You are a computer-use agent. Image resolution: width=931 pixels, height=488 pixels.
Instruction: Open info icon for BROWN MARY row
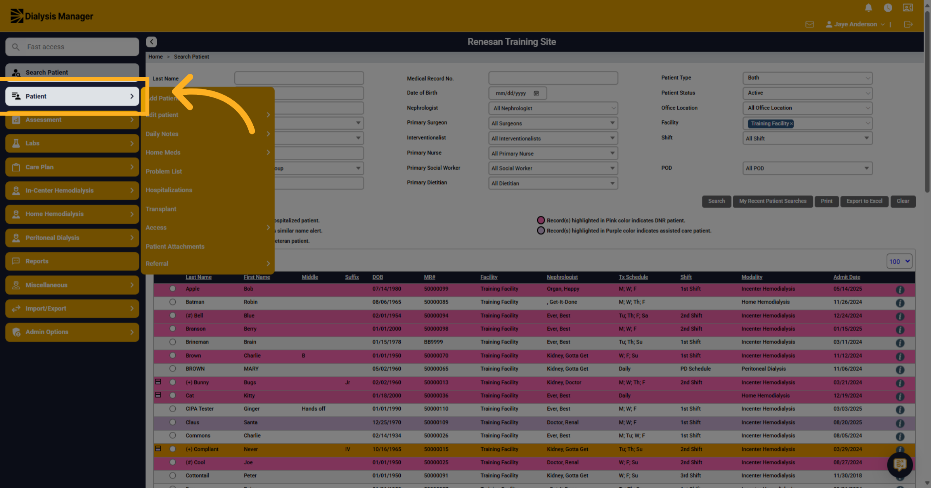click(x=900, y=370)
